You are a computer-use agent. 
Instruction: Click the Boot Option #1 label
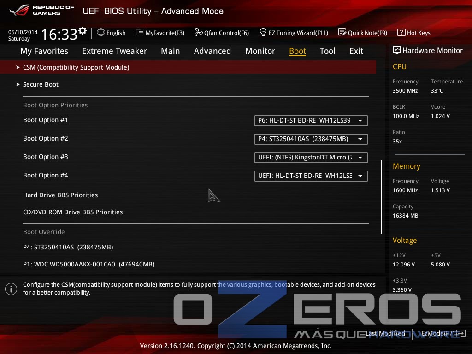click(46, 120)
